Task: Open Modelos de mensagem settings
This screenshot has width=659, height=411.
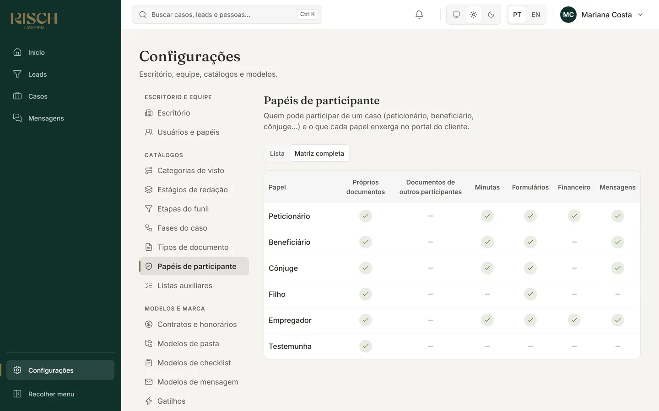Action: pos(194,382)
